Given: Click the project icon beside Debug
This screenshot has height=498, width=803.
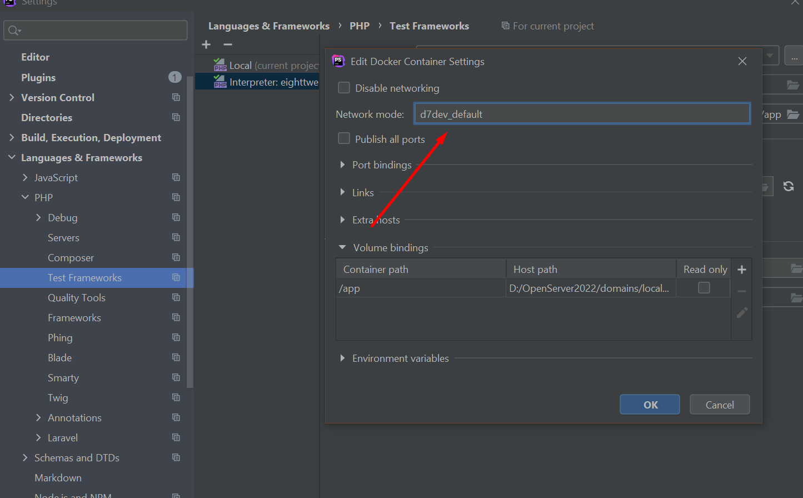Looking at the screenshot, I should click(176, 217).
